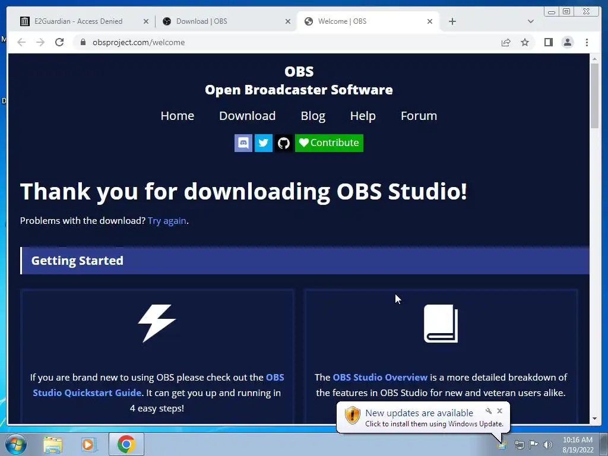This screenshot has height=456, width=608.
Task: Expand the tab search dropdown arrow
Action: point(530,21)
